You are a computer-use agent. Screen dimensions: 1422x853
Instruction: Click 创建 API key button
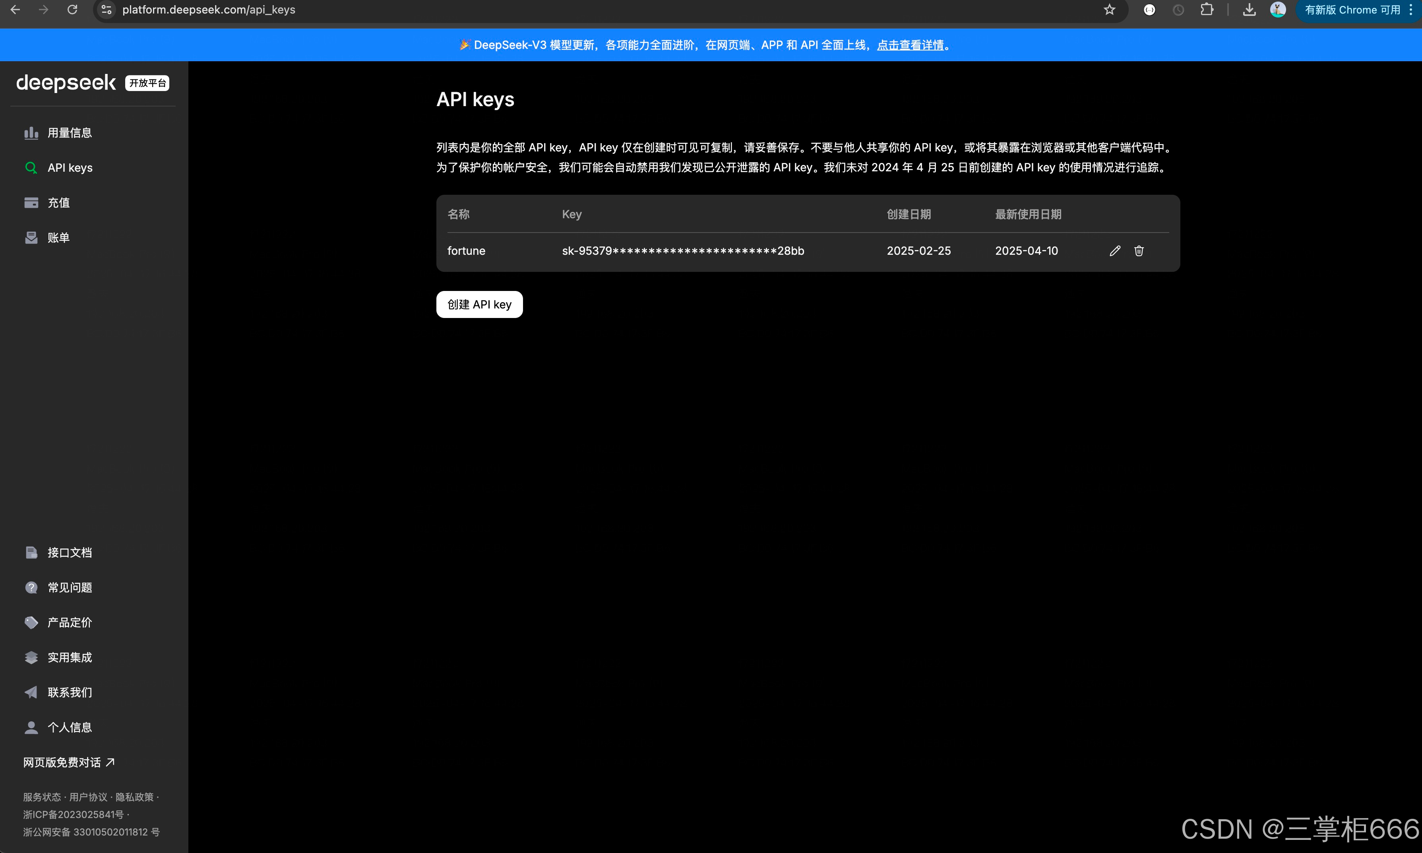click(479, 304)
